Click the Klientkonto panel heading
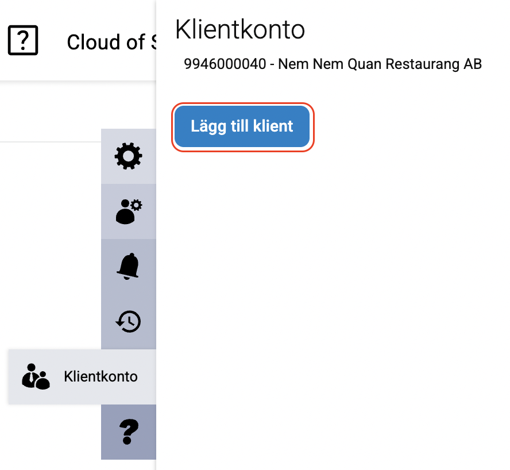 tap(239, 29)
